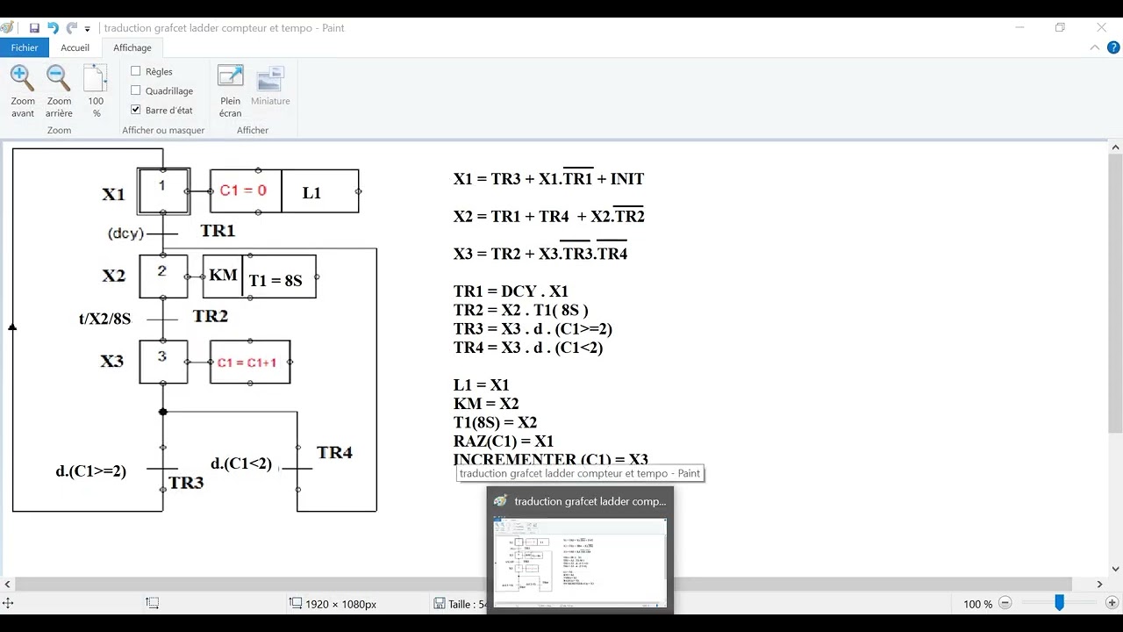Click the text KM = X2
The width and height of the screenshot is (1123, 632).
486,404
